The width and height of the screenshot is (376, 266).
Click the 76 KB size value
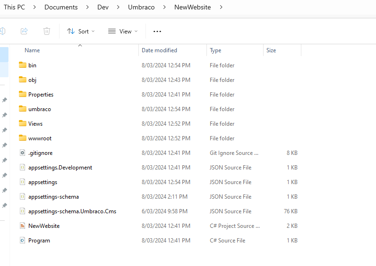(x=291, y=211)
